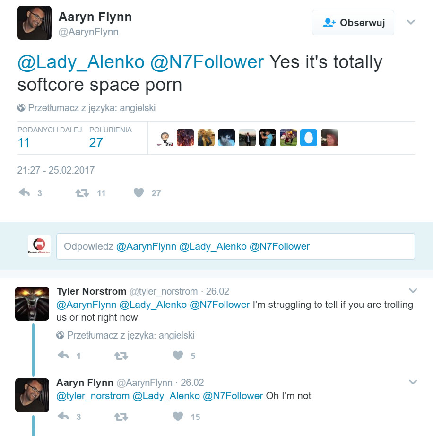Viewport: 433px width, 436px height.
Task: Reply to the "Oh I'm not" tweet
Action: pos(63,417)
